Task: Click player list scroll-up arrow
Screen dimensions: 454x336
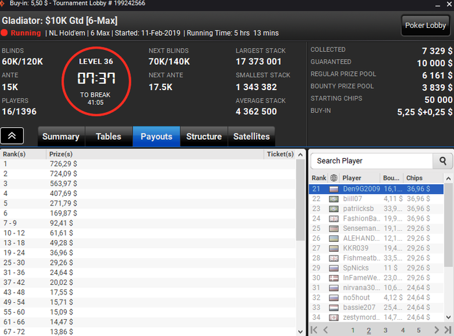Action: [x=448, y=178]
